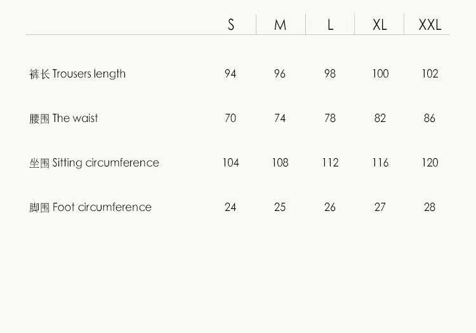Select trousers length value 98
This screenshot has width=476, height=333.
[330, 74]
